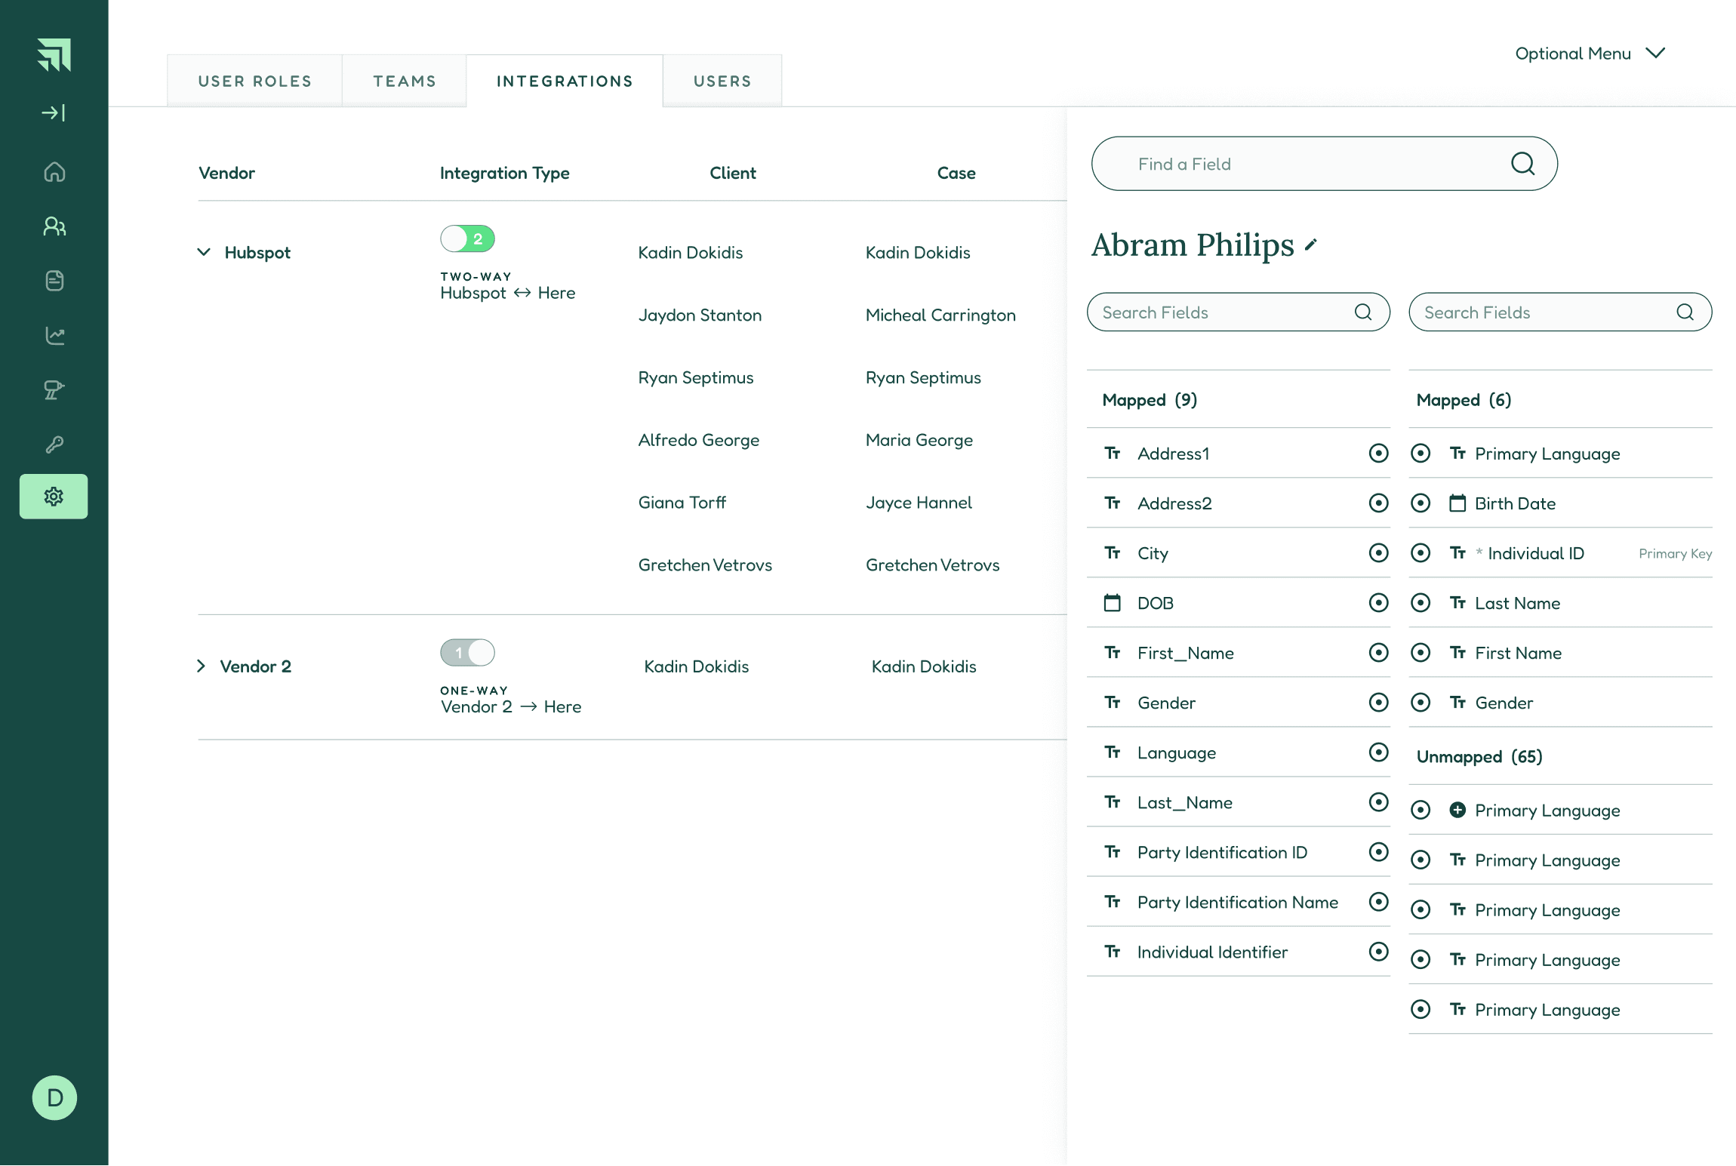Toggle the Hubspot integration switch off
The image size is (1736, 1166).
[x=467, y=239]
